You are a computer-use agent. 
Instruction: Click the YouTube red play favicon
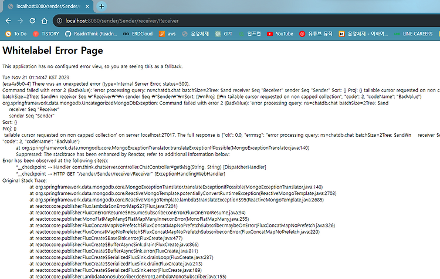tap(270, 33)
